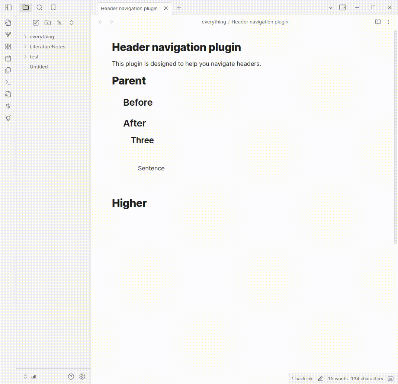Open today's daily note calendar icon
Image resolution: width=398 pixels, height=384 pixels.
pyautogui.click(x=8, y=58)
